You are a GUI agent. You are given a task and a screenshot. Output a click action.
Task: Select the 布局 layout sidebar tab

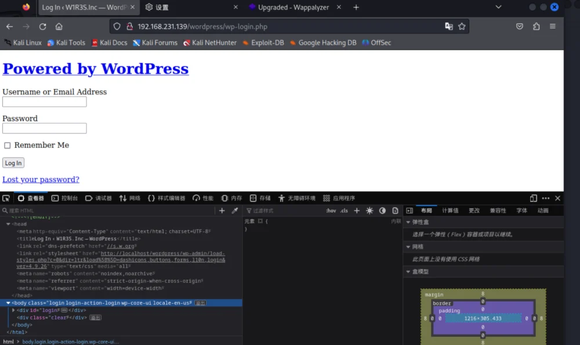tap(426, 210)
